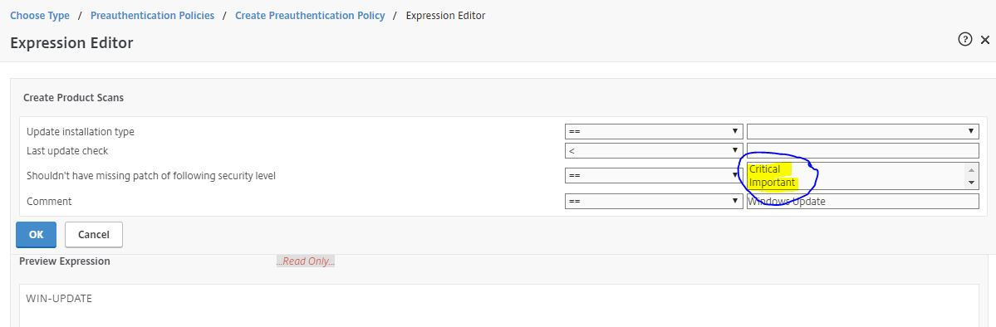
Task: Open Last update check operator dropdown
Action: (x=654, y=150)
